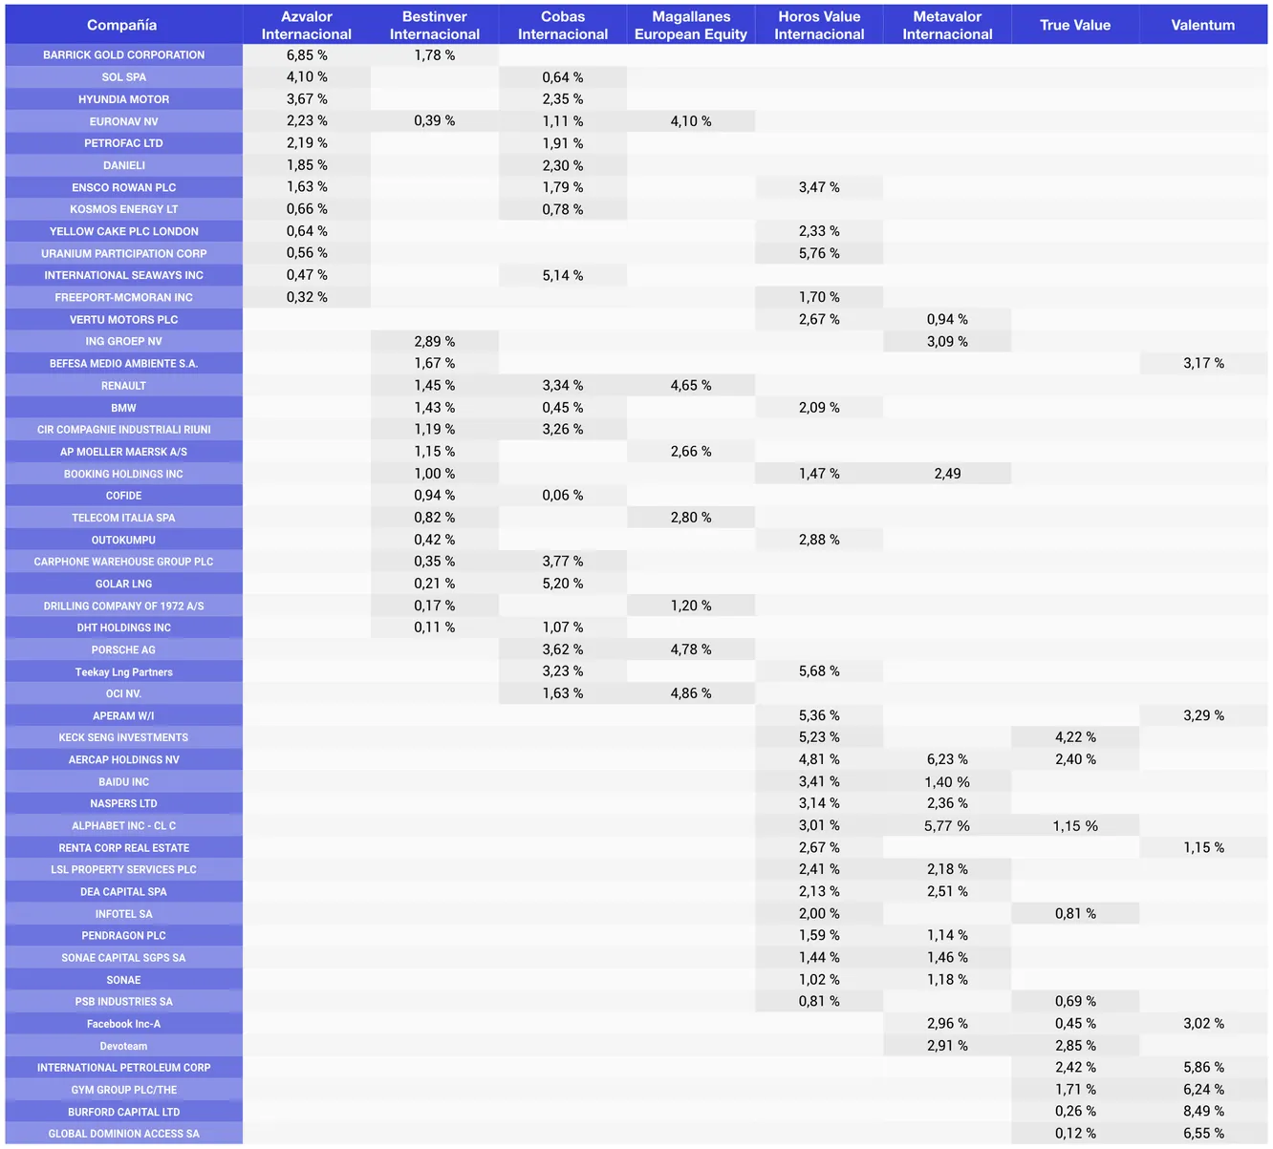
Task: Click the 6,85 % Azvalor cell
Action: (x=307, y=55)
